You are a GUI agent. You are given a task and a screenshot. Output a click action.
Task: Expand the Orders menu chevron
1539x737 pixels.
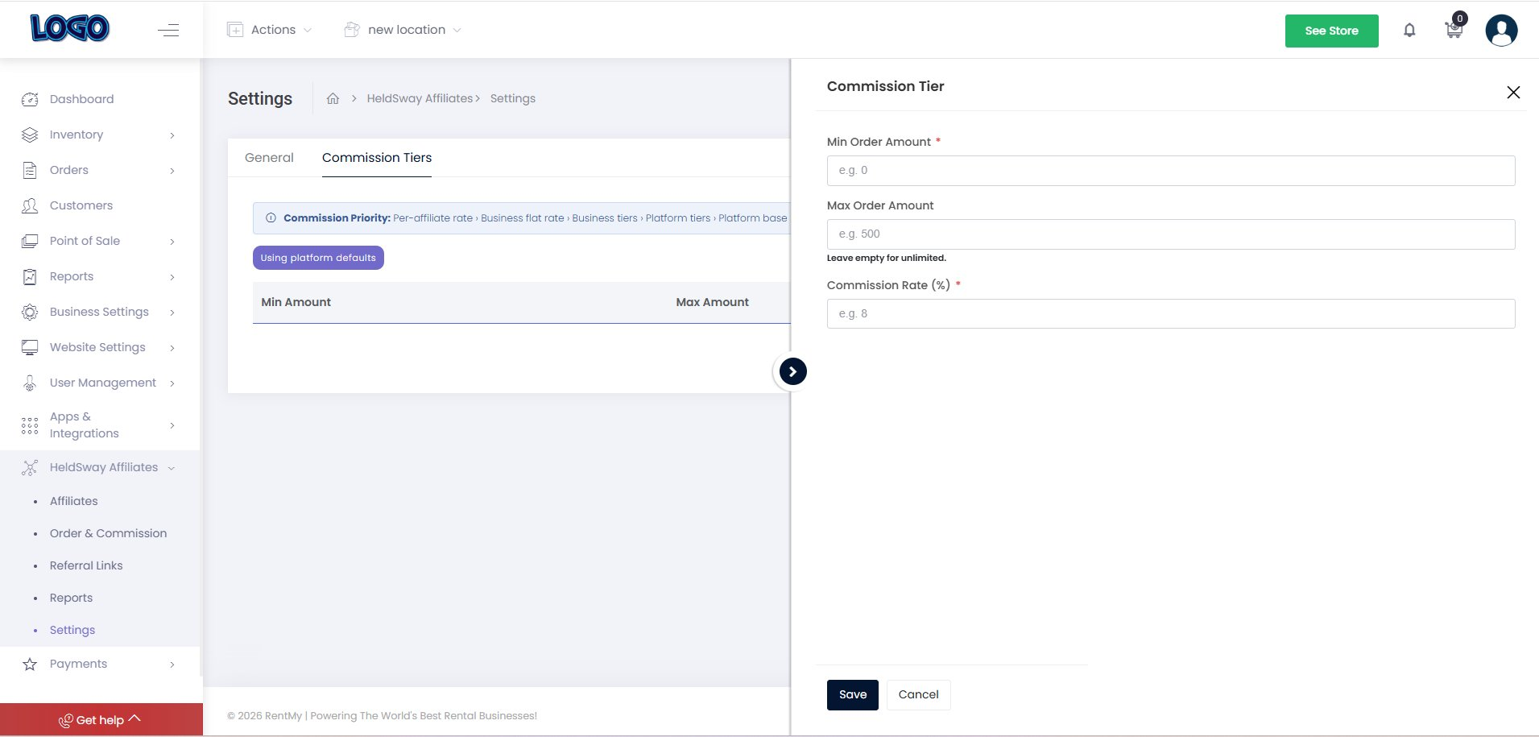[172, 171]
